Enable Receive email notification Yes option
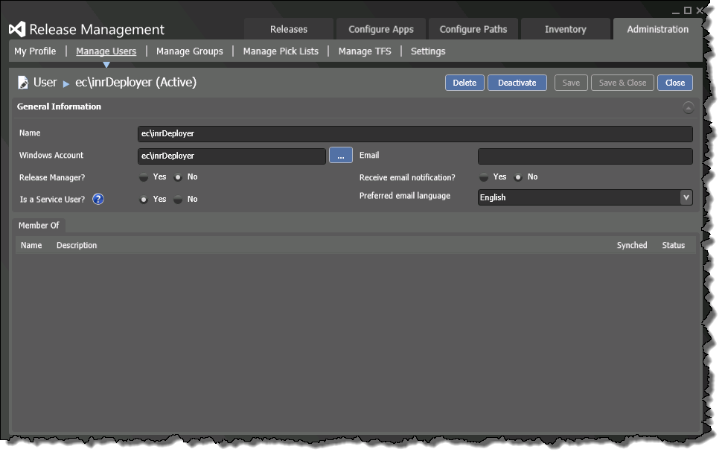 484,177
